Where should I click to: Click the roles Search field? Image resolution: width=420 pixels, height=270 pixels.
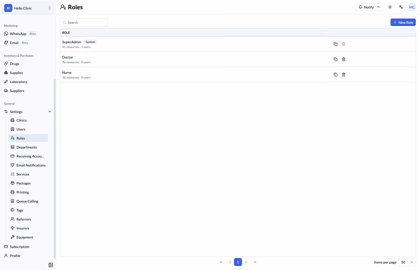pos(84,22)
